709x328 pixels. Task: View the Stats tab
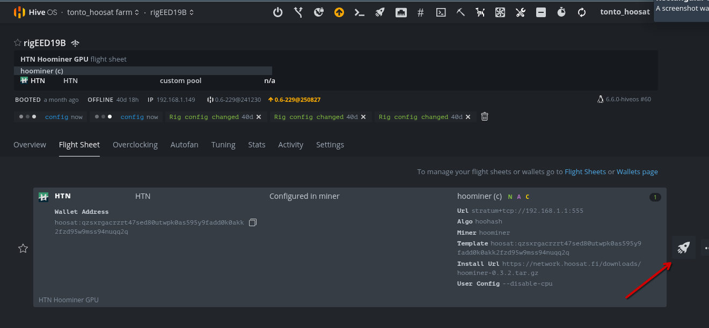257,145
